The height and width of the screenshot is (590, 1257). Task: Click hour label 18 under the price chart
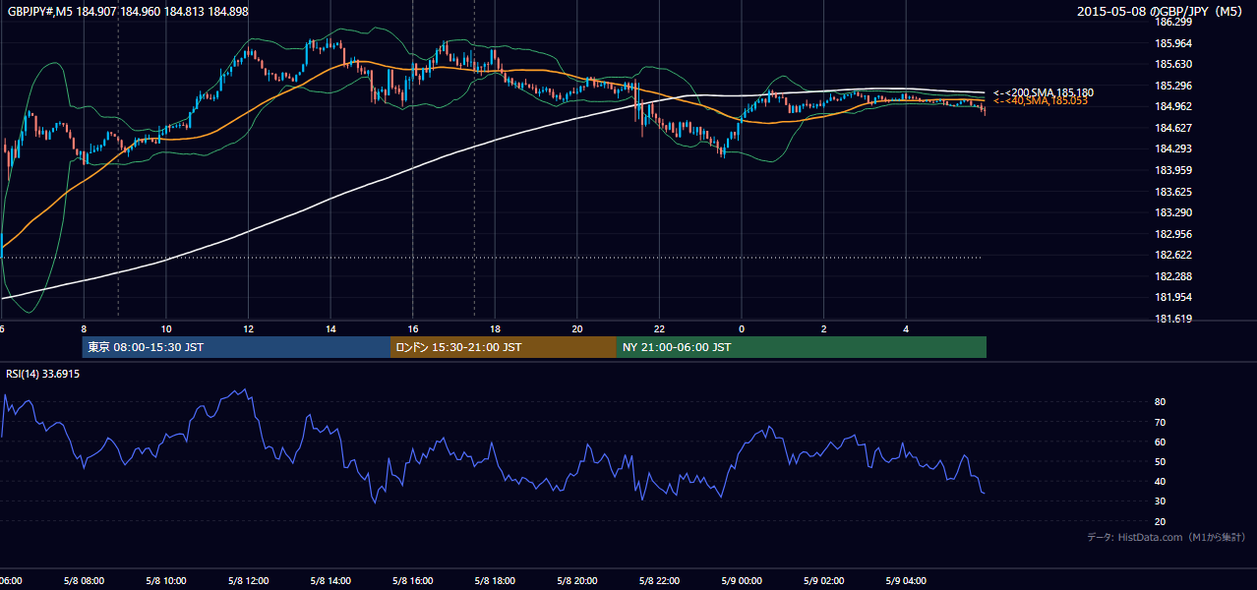coord(495,328)
